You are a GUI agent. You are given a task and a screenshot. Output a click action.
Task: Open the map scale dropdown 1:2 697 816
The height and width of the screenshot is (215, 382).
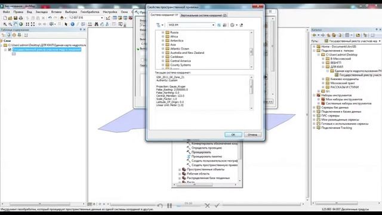[102, 18]
